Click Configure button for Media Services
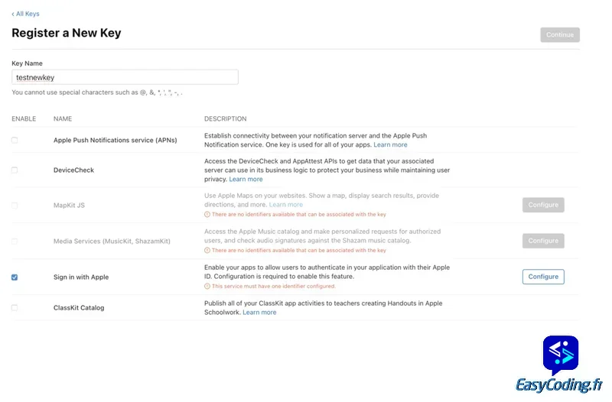Viewport: 612px width, 402px height. (x=543, y=241)
